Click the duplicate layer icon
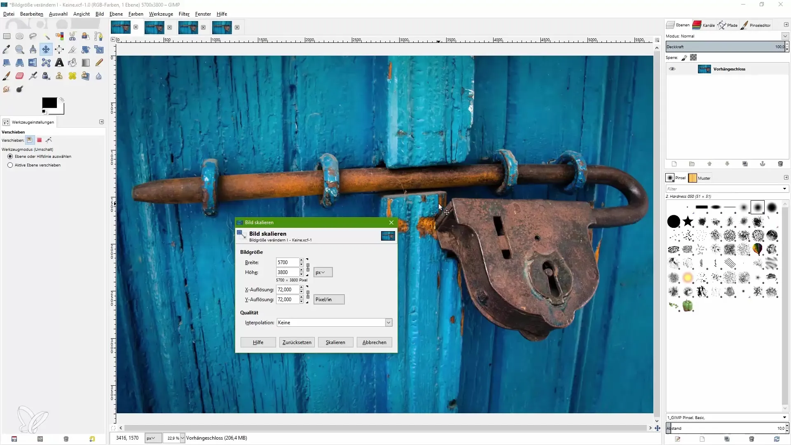 745,164
